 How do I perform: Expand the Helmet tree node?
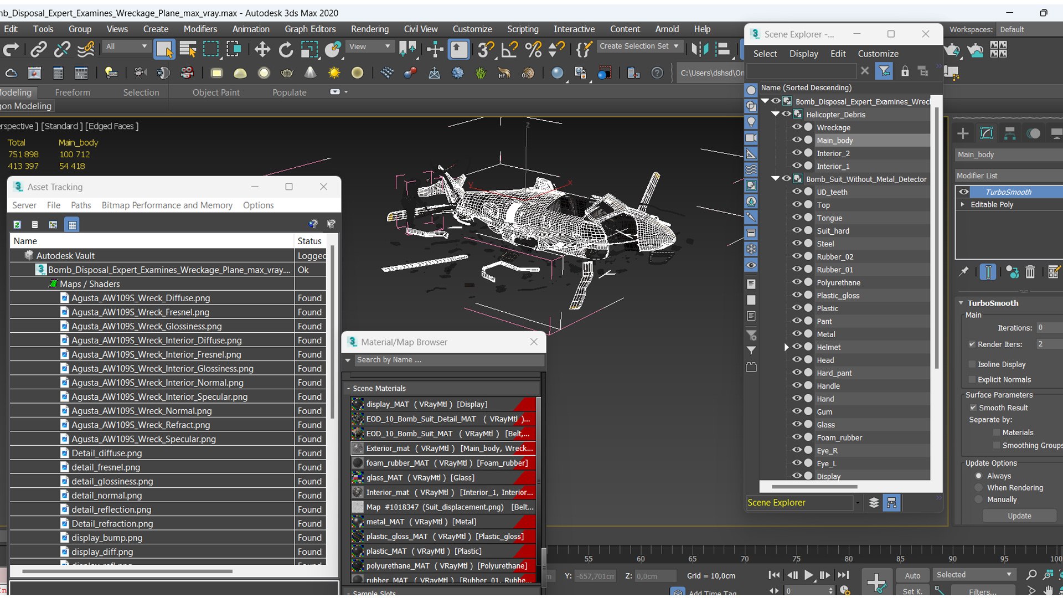pos(786,347)
